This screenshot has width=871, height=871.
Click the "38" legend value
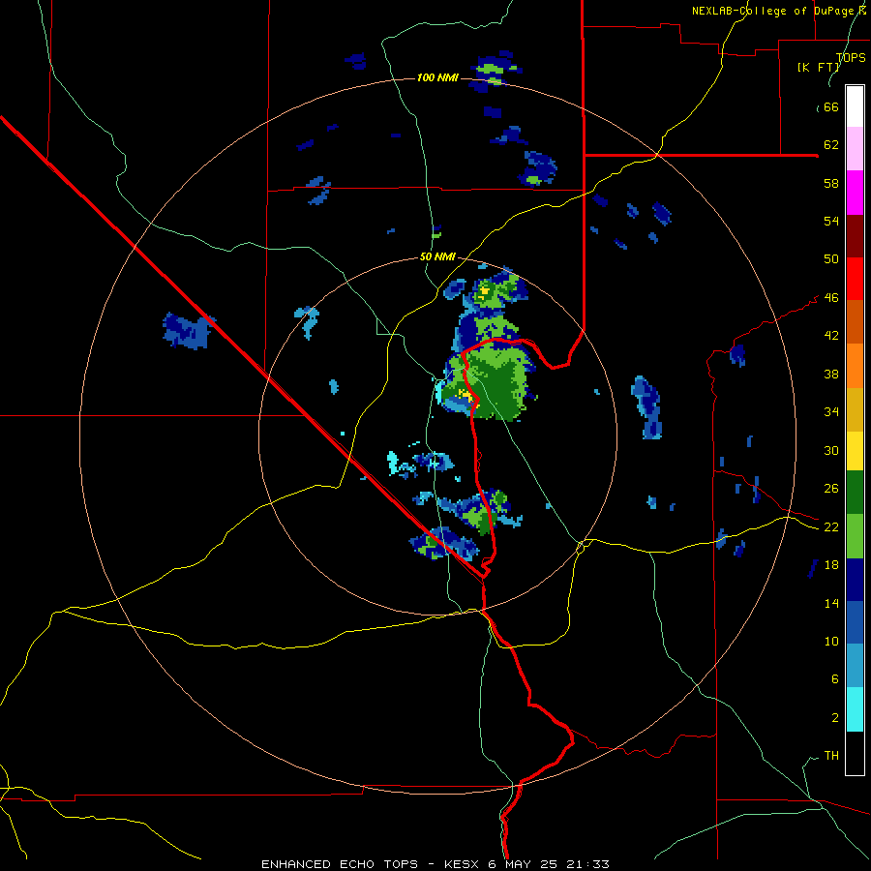click(831, 374)
